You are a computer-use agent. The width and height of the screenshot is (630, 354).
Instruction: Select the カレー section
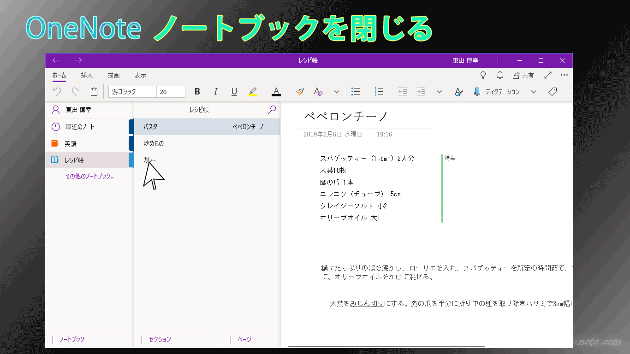[178, 160]
